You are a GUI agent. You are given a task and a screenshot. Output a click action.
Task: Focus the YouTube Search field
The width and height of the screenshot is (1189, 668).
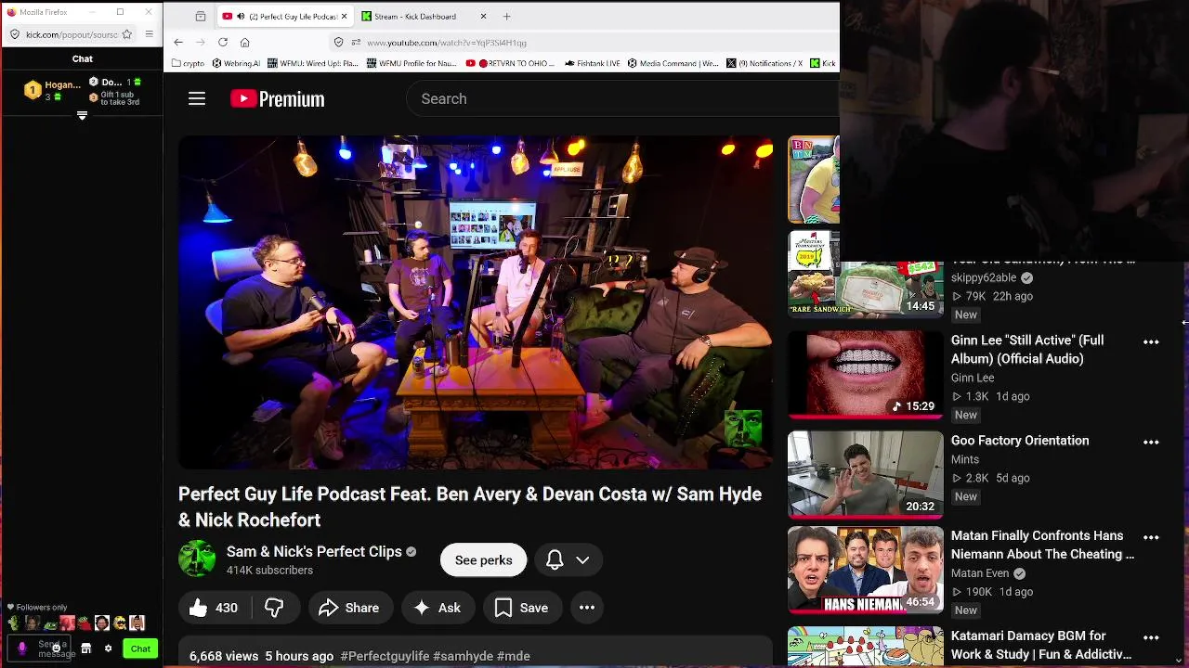coord(622,98)
